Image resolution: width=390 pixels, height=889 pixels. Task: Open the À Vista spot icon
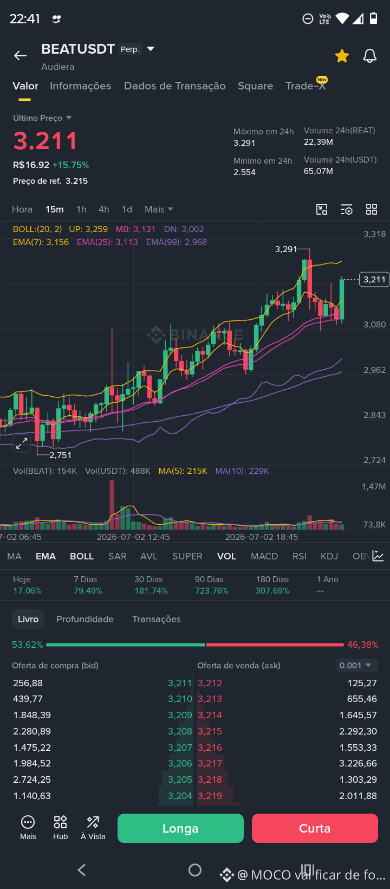click(93, 828)
